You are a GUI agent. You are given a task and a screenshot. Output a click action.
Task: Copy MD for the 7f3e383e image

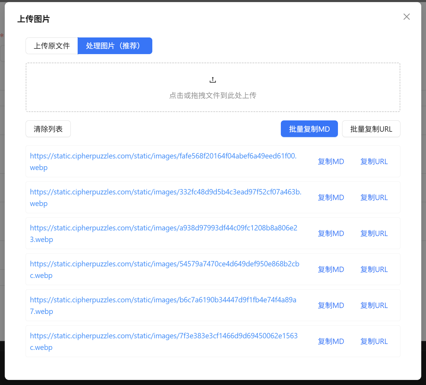(331, 342)
